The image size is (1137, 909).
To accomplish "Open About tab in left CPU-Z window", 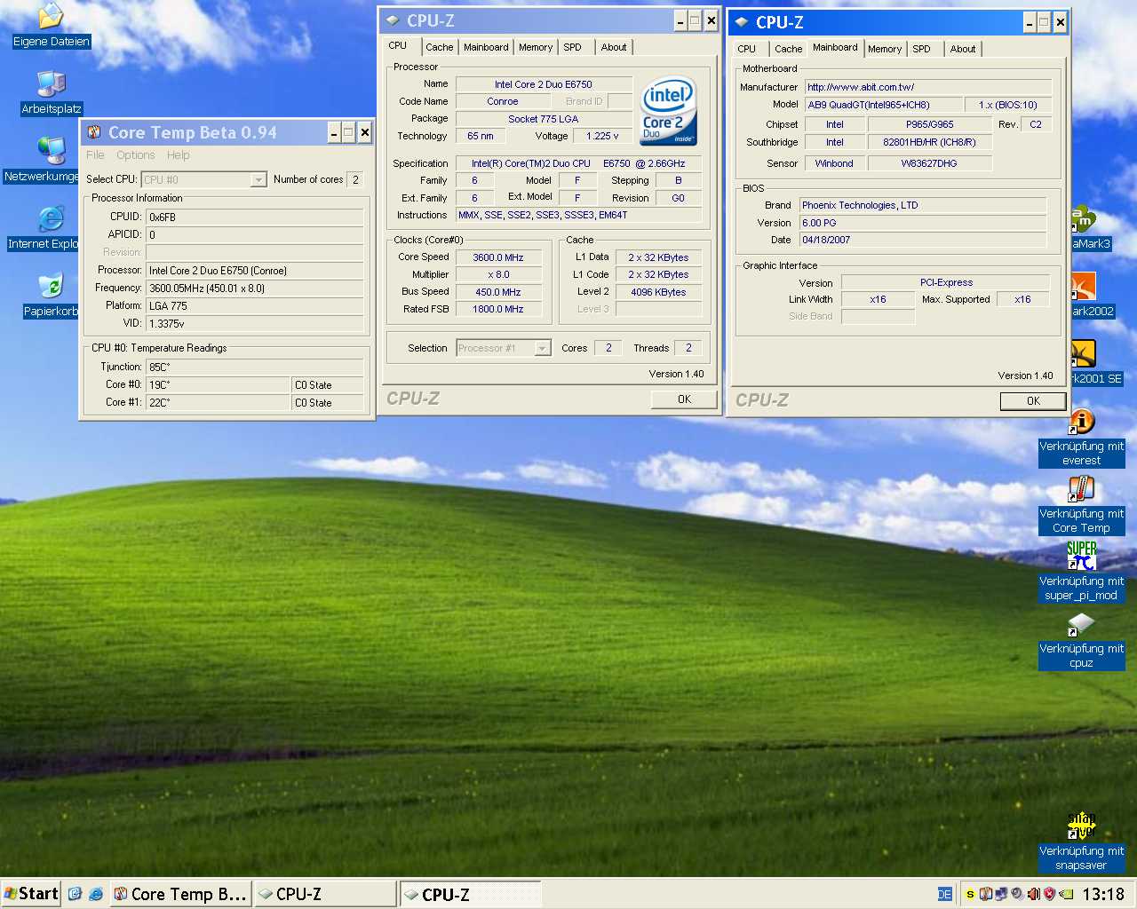I will pyautogui.click(x=613, y=47).
